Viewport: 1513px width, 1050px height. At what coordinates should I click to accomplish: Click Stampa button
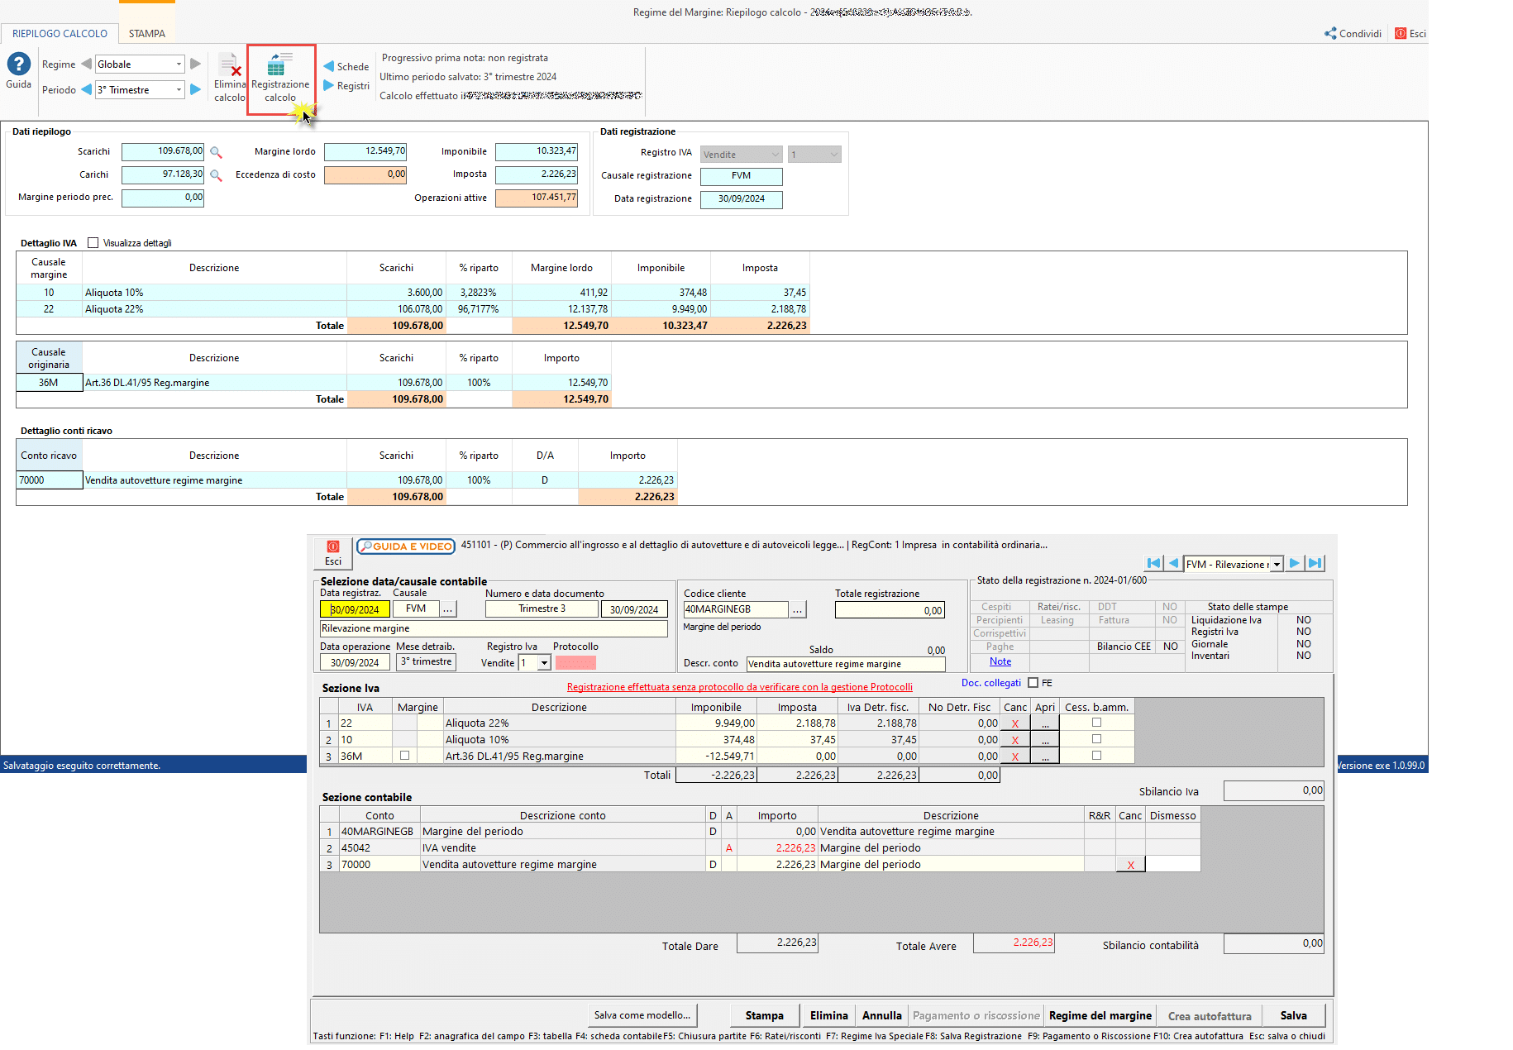tap(765, 1015)
